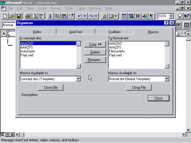Image resolution: width=191 pixels, height=143 pixels.
Task: Click the Close button in Organizer
Action: pos(158,98)
